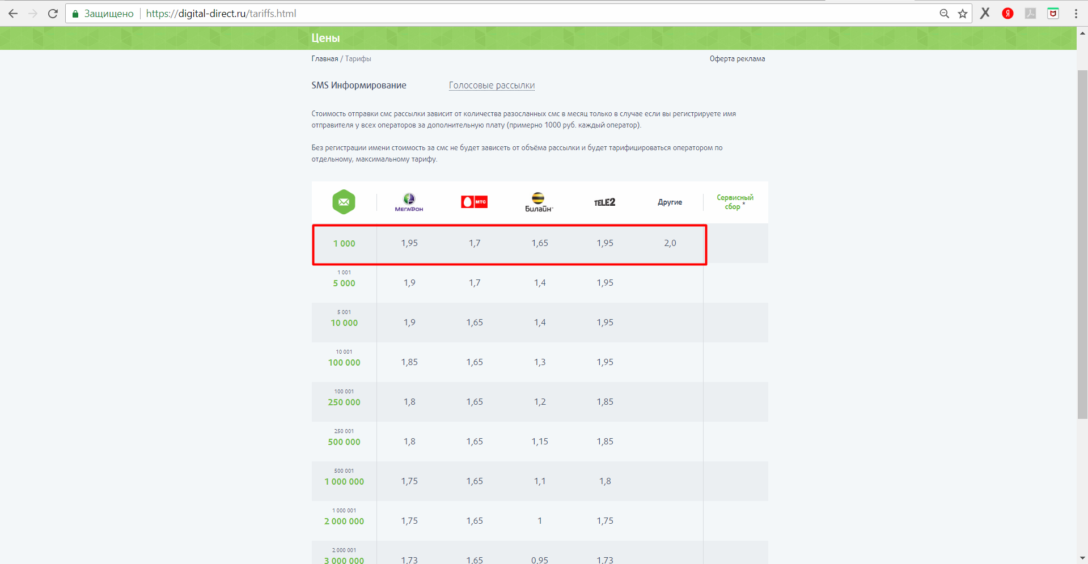Click Другие price 2,0 in 1 000 row
Screen dimensions: 1088x564
pos(670,243)
